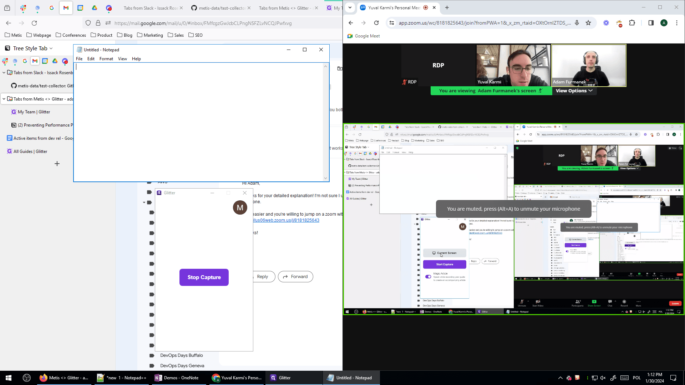Screen dimensions: 685x385
Task: Open the Edit menu in Notepad
Action: [91, 59]
